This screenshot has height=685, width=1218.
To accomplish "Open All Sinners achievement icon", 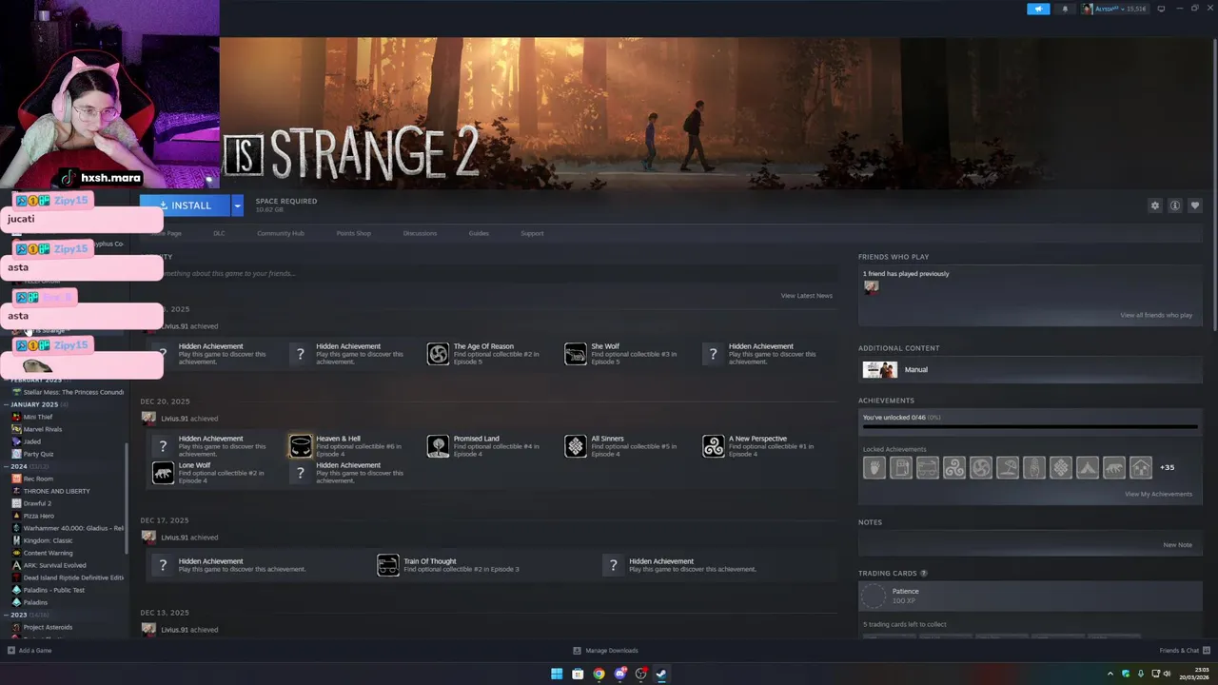I will point(576,446).
